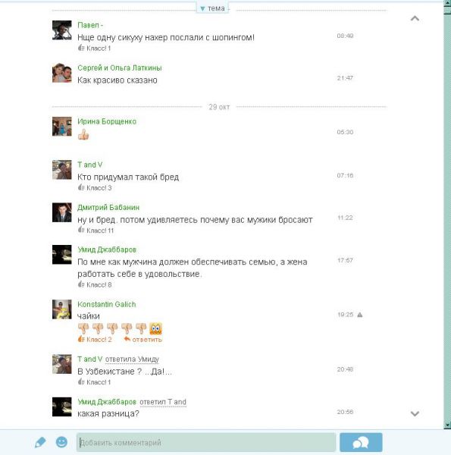Screen dimensions: 451x455
Task: Click the Добавить комментарий input field
Action: (x=206, y=443)
